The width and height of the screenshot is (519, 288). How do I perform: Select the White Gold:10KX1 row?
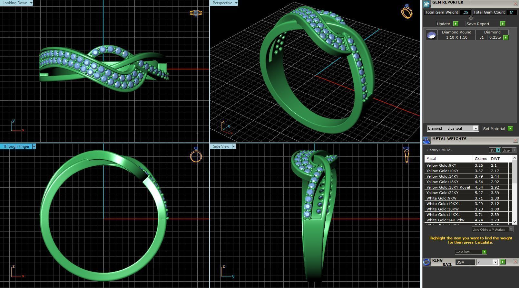click(x=468, y=204)
